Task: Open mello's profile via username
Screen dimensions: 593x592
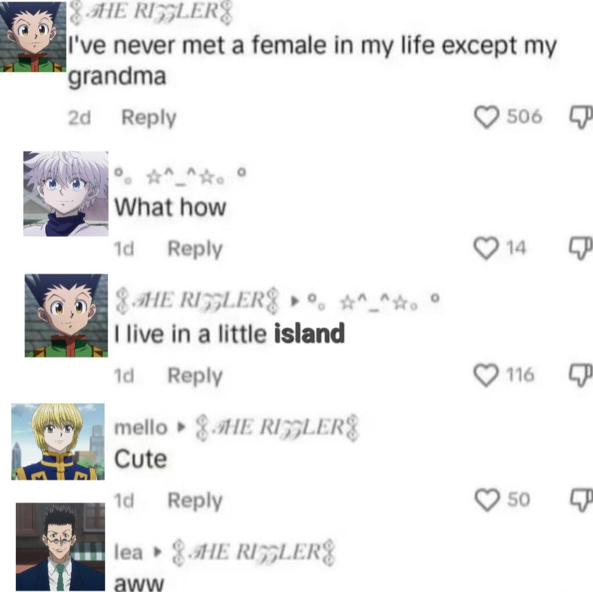Action: click(141, 428)
